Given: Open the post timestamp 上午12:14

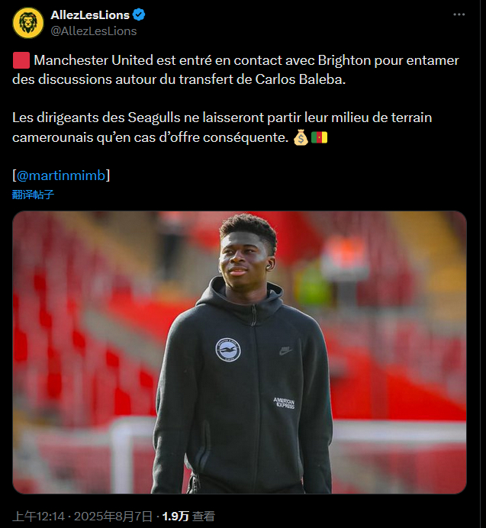Looking at the screenshot, I should [x=38, y=517].
